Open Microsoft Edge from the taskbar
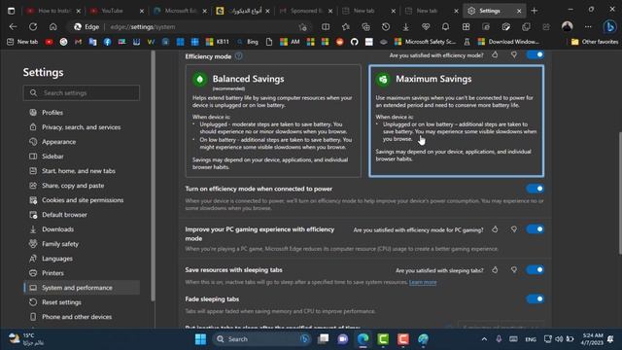The image size is (622, 350). point(363,339)
